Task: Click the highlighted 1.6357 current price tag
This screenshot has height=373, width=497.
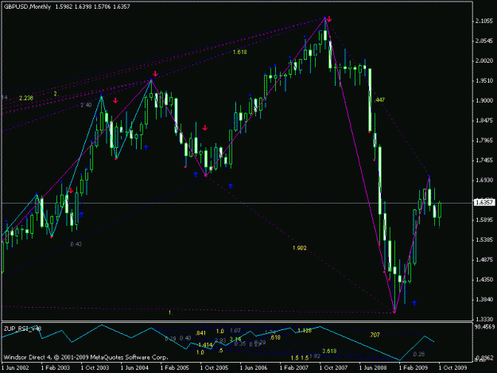Action: pos(484,202)
